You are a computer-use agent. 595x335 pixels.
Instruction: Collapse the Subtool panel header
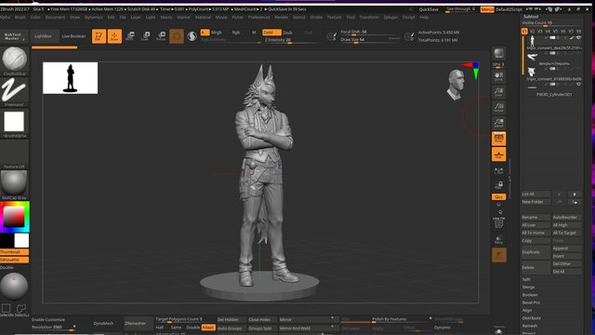point(531,17)
